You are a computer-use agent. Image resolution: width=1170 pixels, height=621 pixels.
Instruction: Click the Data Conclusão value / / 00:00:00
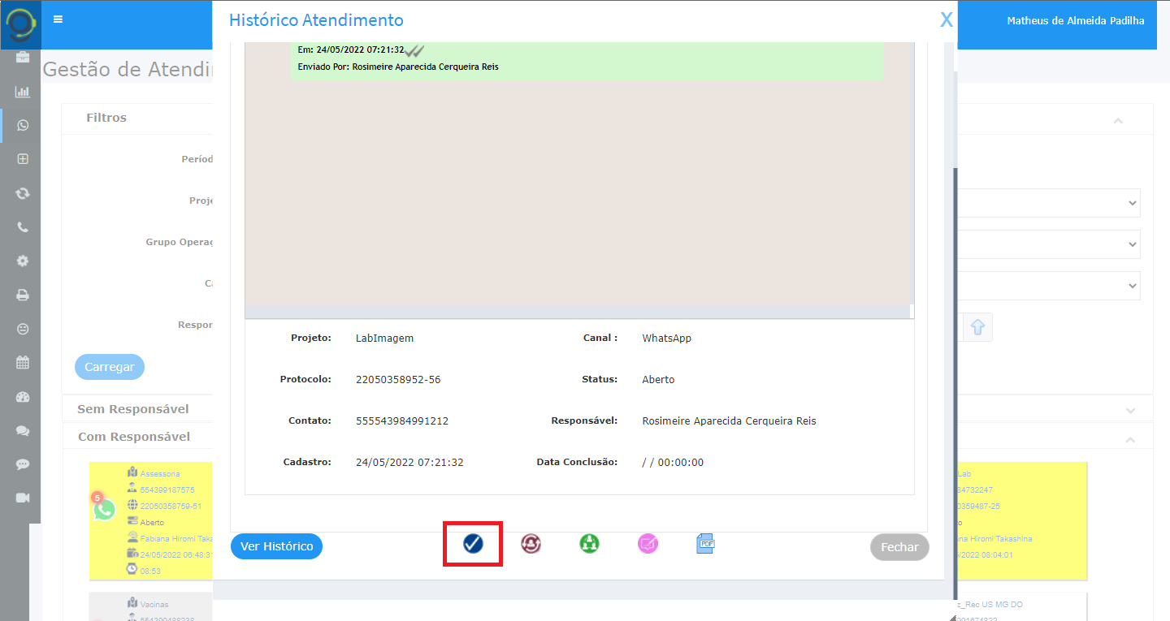pos(673,462)
